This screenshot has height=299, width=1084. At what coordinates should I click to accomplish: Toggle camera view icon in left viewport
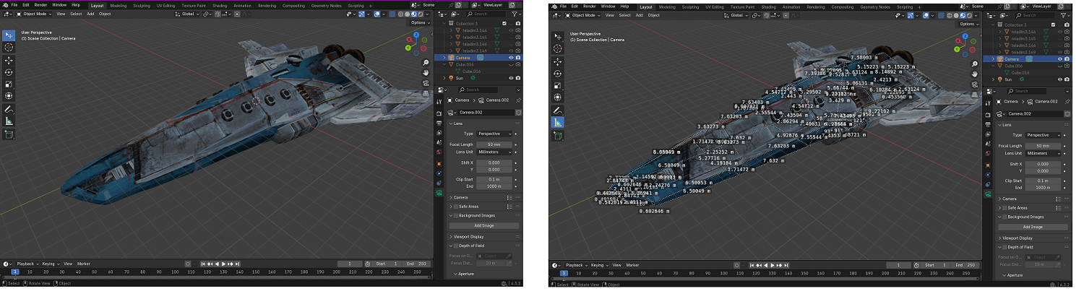(x=427, y=82)
